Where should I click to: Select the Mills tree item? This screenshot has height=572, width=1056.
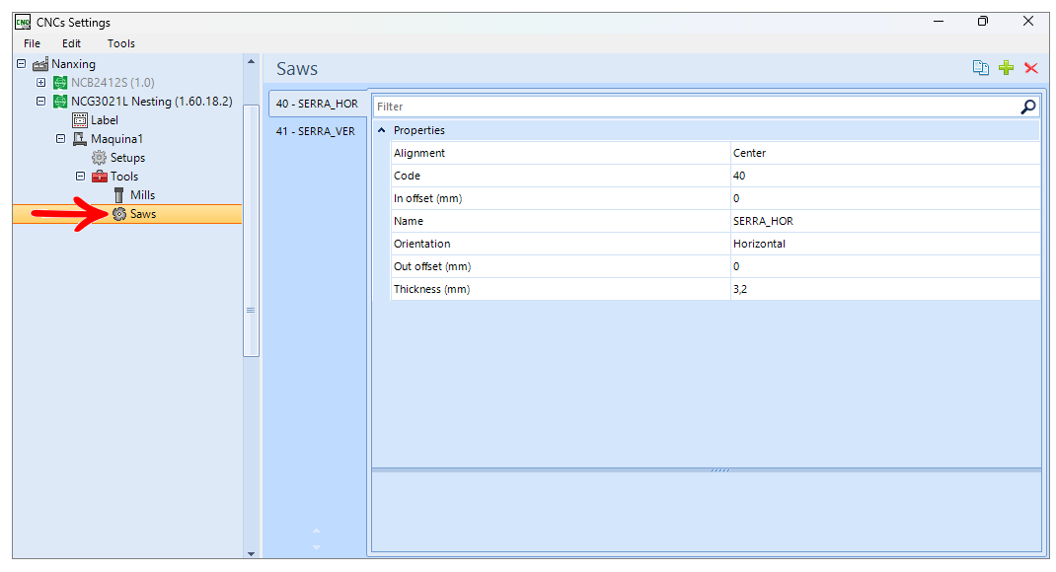[143, 195]
